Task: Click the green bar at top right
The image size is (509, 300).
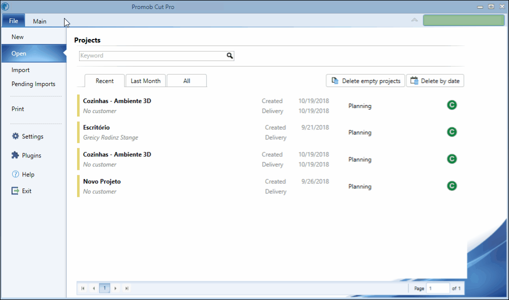Action: tap(463, 20)
